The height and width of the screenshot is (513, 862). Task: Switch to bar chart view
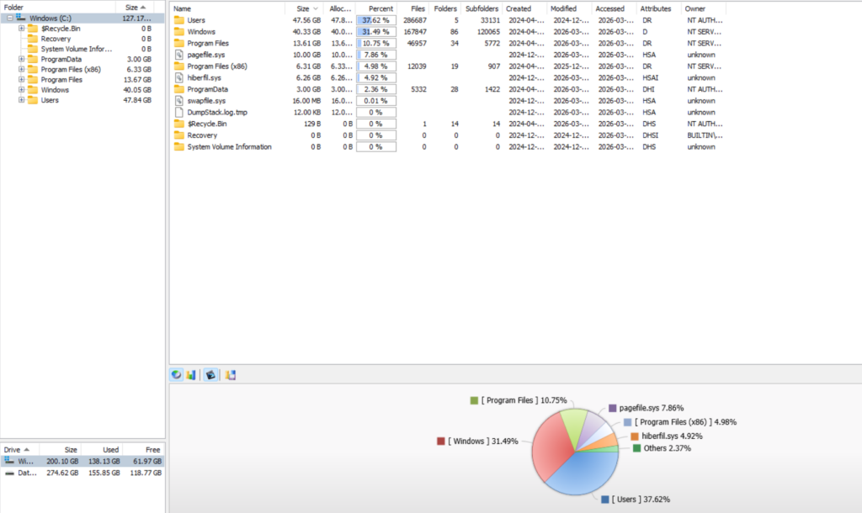coord(190,375)
